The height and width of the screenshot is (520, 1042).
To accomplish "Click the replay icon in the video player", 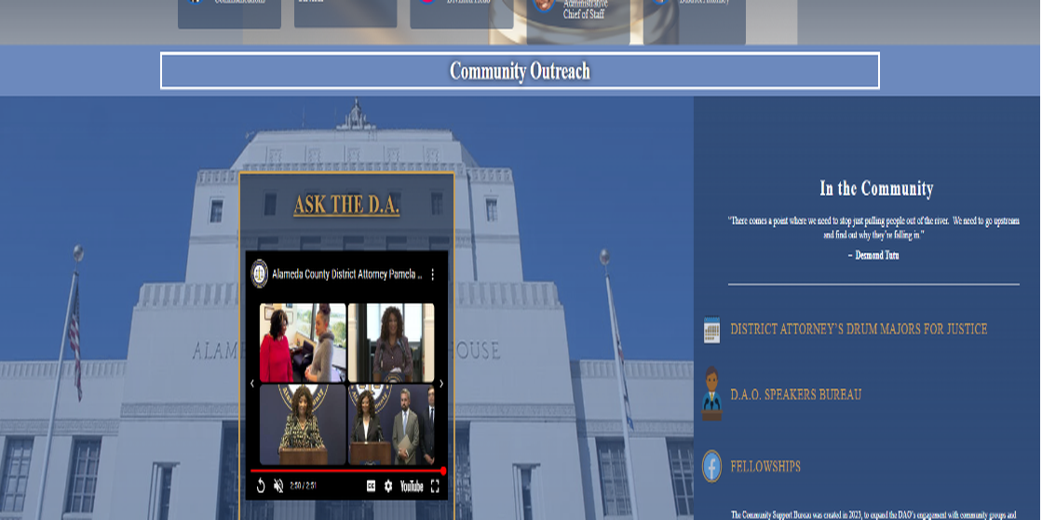I will 261,487.
